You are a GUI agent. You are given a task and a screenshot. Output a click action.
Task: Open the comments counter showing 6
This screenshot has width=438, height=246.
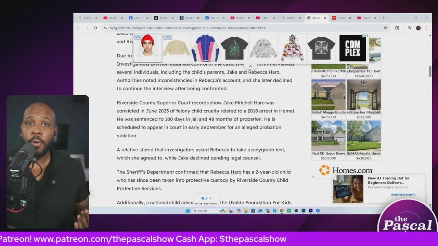click(206, 198)
